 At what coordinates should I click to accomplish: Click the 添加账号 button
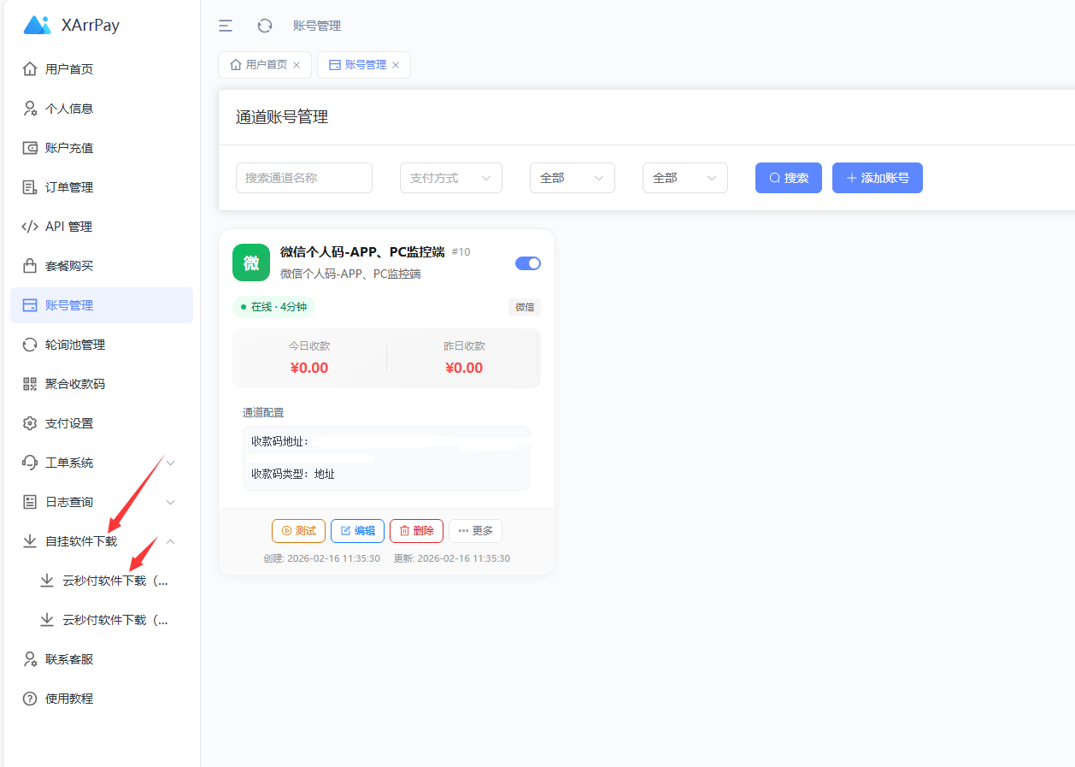point(878,178)
